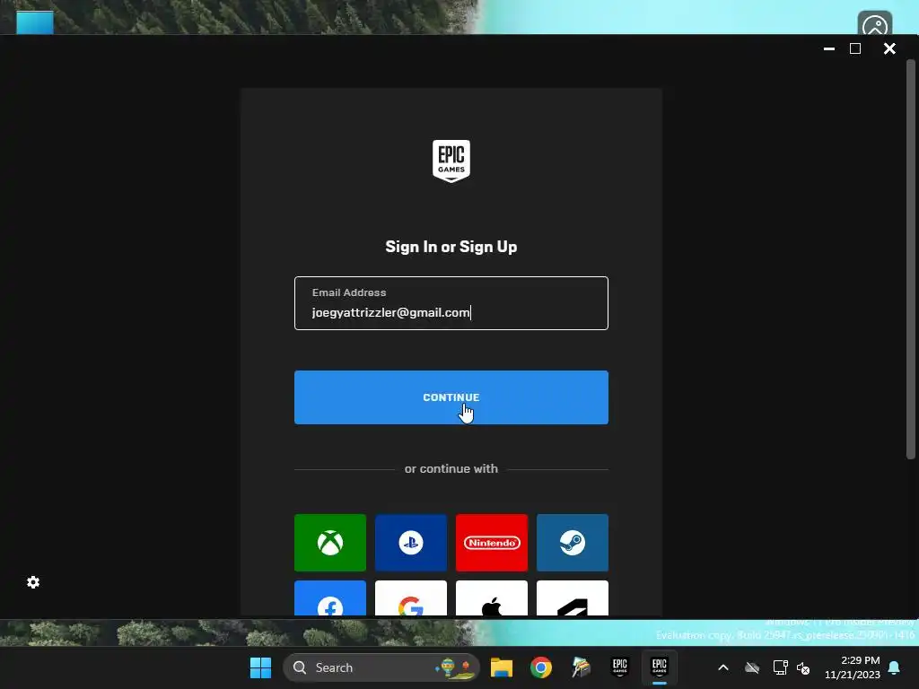Sign in with Nintendo Account

tap(492, 543)
